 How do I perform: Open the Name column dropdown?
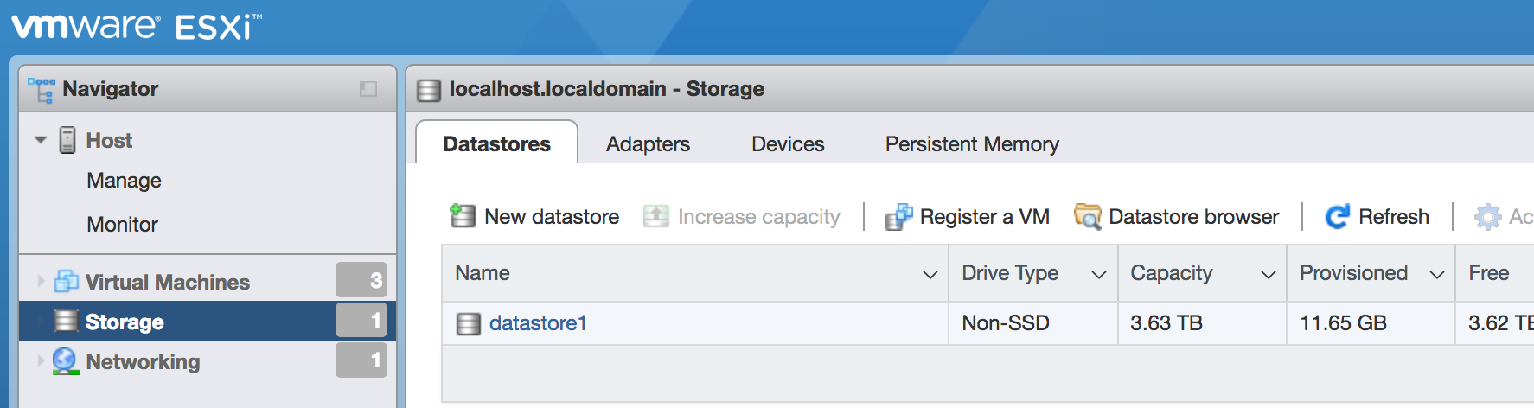coord(930,274)
